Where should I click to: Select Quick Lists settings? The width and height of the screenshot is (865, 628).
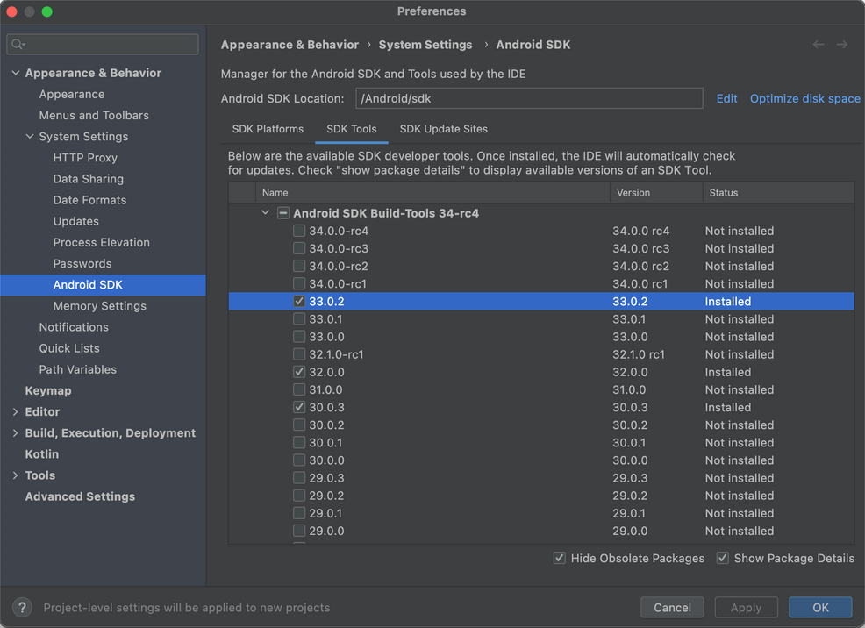(x=69, y=348)
